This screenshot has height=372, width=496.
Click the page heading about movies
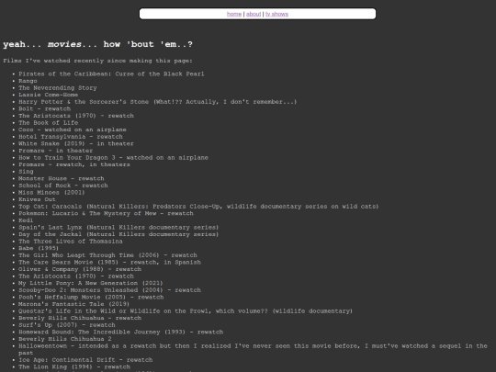(x=97, y=44)
